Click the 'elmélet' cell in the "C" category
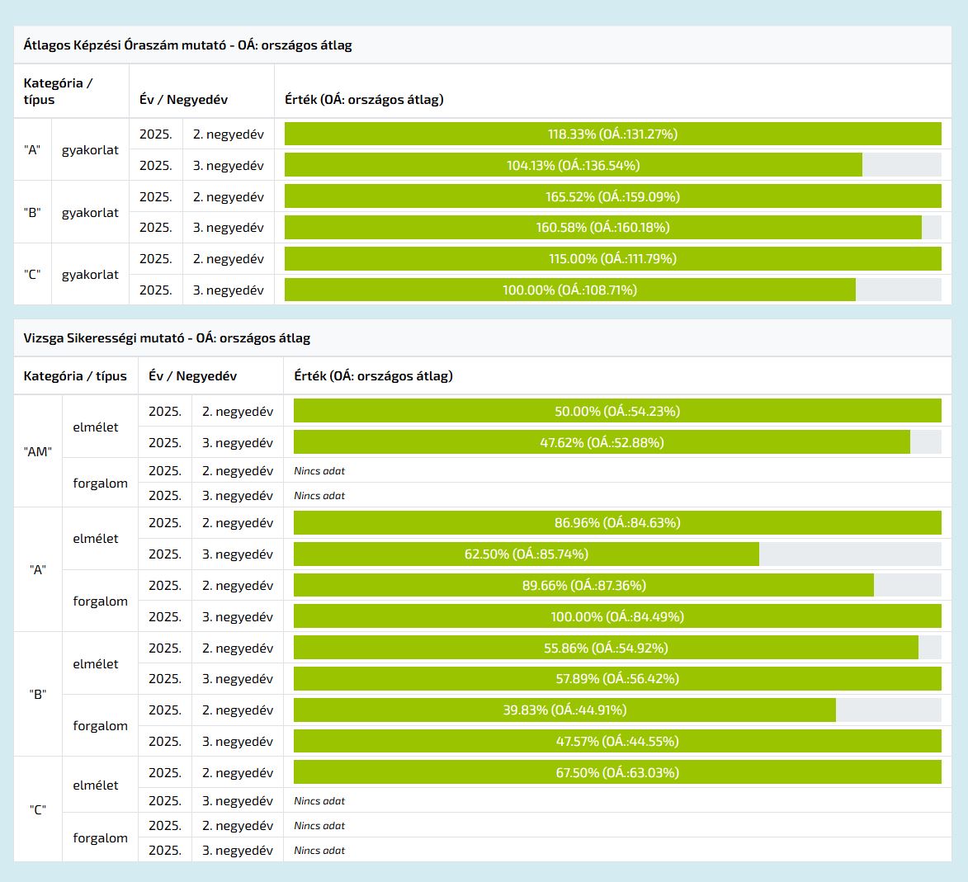 coord(96,785)
